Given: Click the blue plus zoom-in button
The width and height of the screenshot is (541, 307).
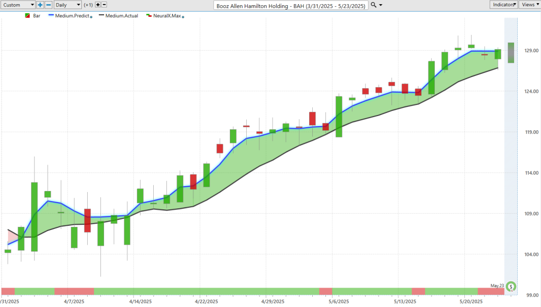Looking at the screenshot, I should tap(40, 5).
